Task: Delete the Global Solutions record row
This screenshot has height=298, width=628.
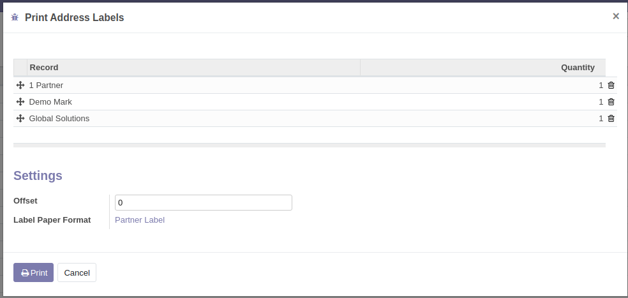Action: coord(611,119)
